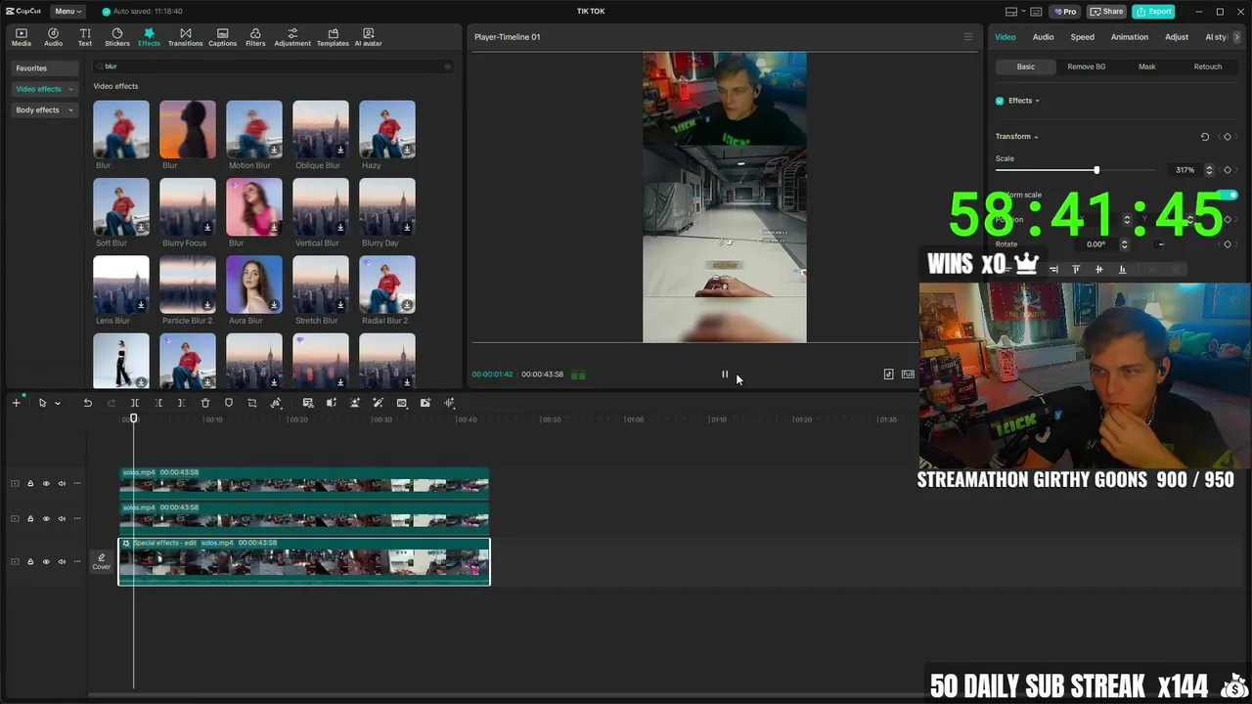Open the Menu dropdown
The image size is (1252, 704).
point(68,11)
